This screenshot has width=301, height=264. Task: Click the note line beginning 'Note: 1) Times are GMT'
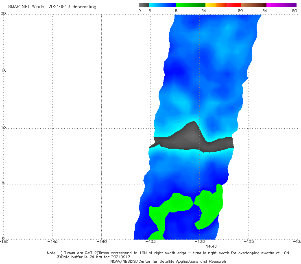tap(168, 253)
